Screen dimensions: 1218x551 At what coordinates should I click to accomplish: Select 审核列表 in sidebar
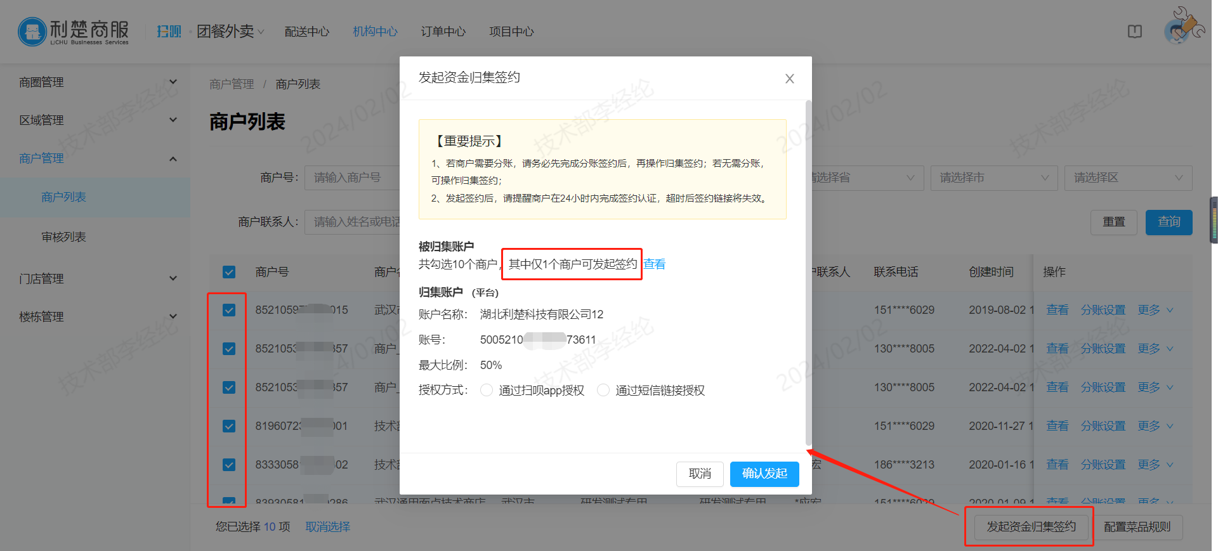pos(95,237)
